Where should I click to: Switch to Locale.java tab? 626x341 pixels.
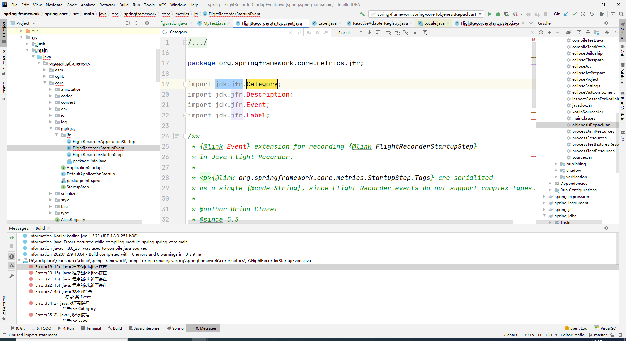pyautogui.click(x=434, y=23)
